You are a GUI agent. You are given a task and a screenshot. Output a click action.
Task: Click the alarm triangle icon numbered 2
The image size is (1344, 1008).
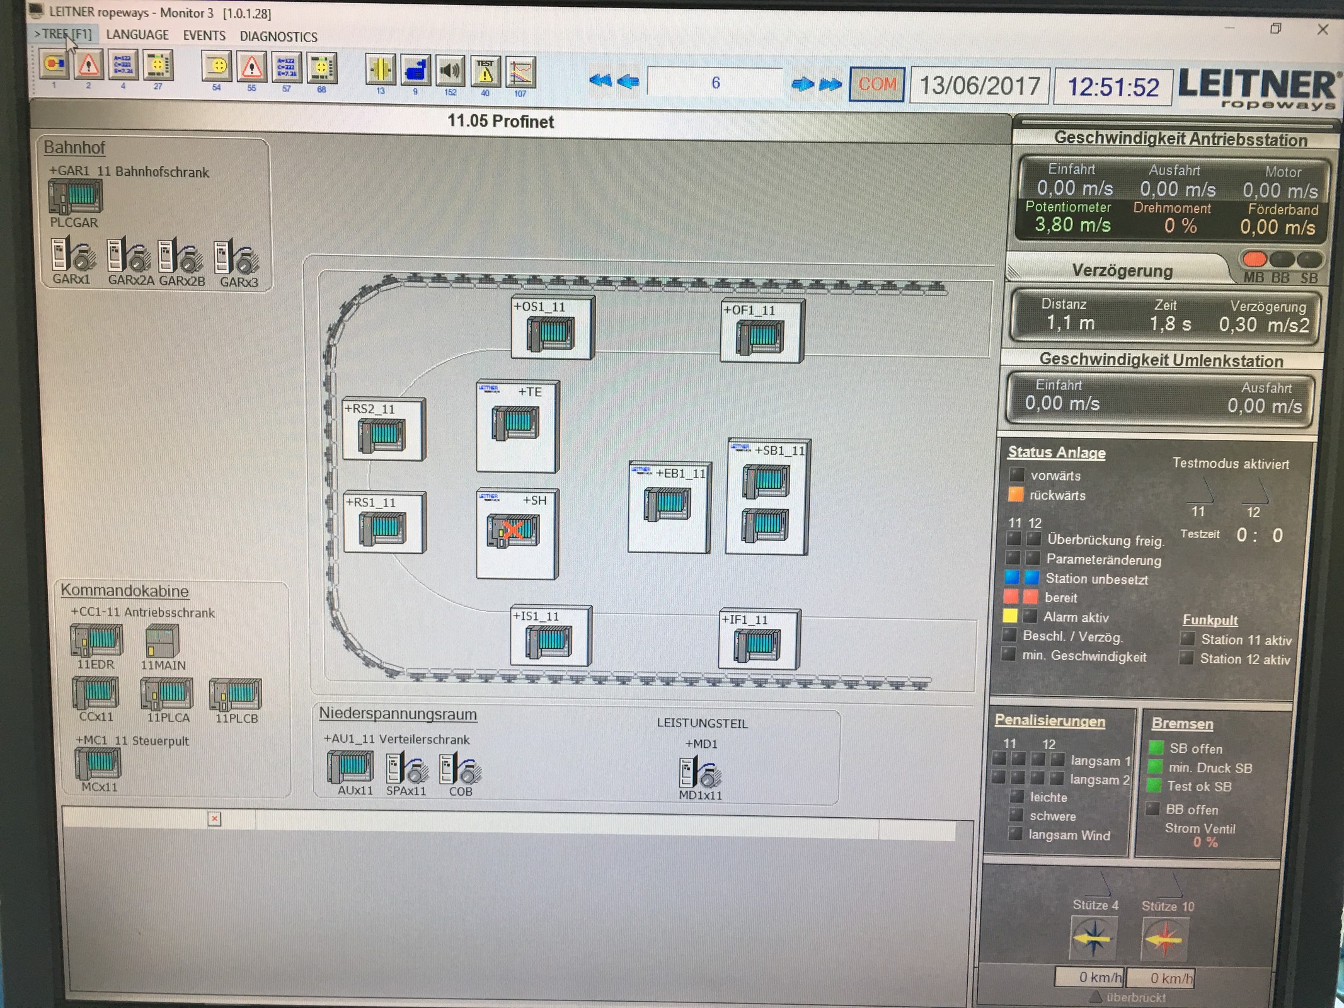(x=89, y=65)
